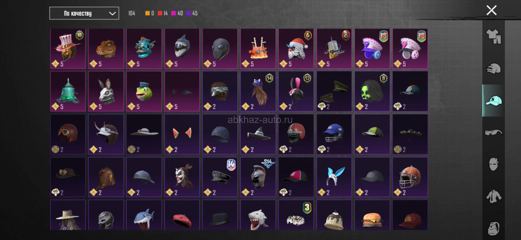Open the outfits category with the shirt icon

click(x=494, y=36)
